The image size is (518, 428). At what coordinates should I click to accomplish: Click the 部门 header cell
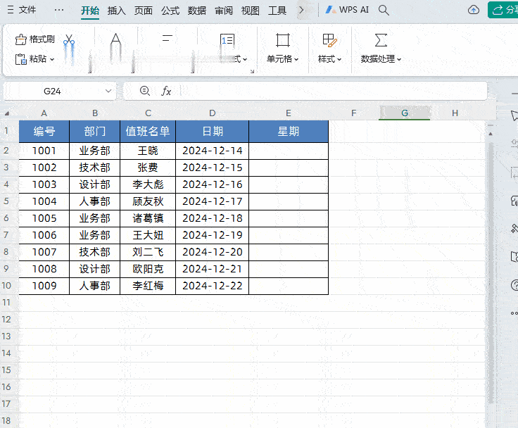tap(94, 132)
